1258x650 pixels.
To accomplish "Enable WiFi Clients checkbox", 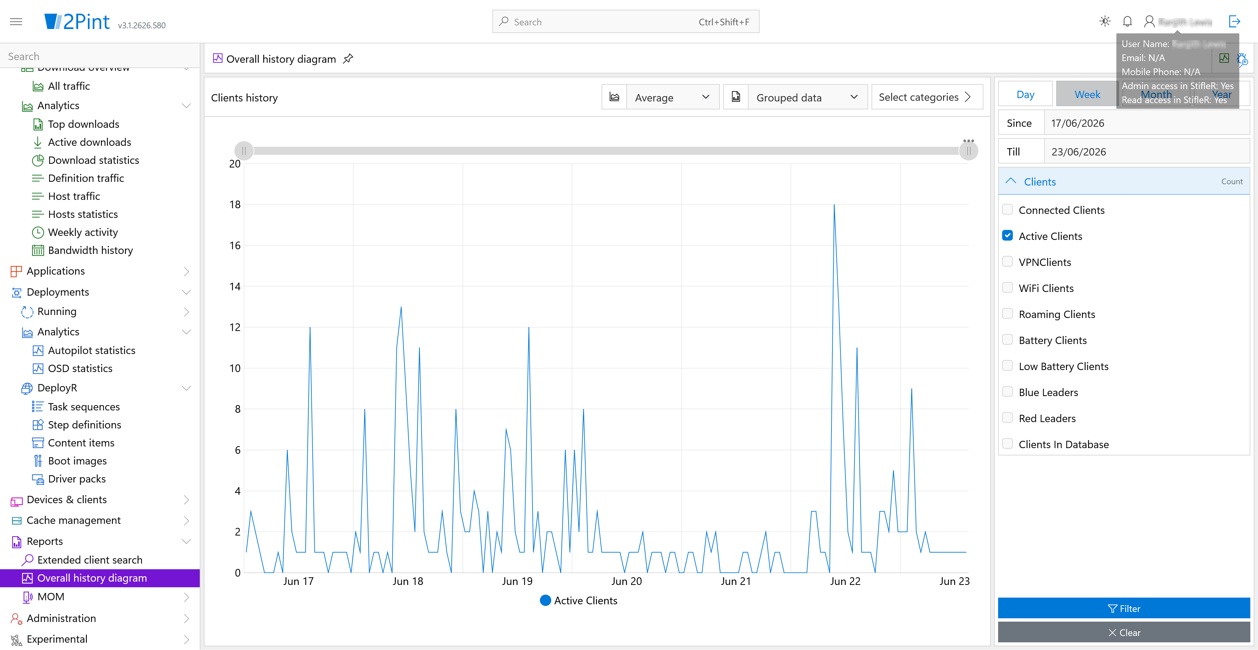I will pyautogui.click(x=1007, y=288).
